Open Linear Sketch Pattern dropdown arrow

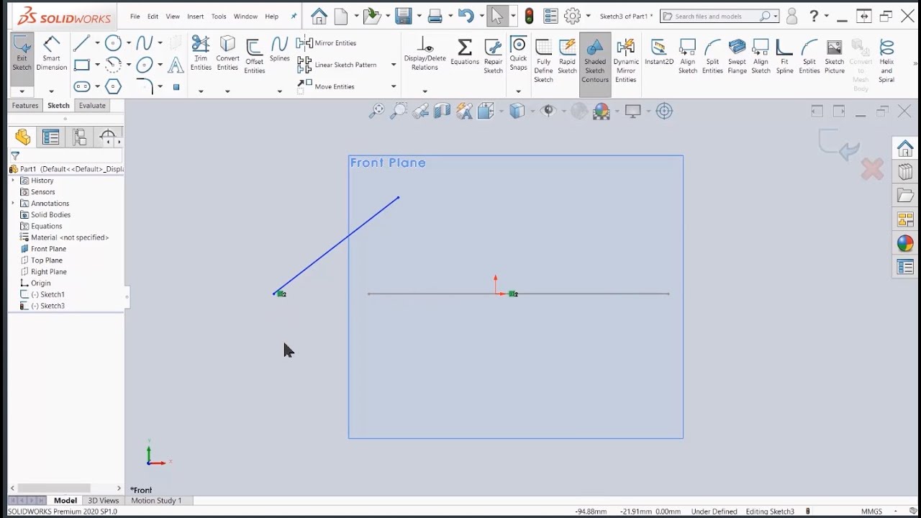click(394, 65)
